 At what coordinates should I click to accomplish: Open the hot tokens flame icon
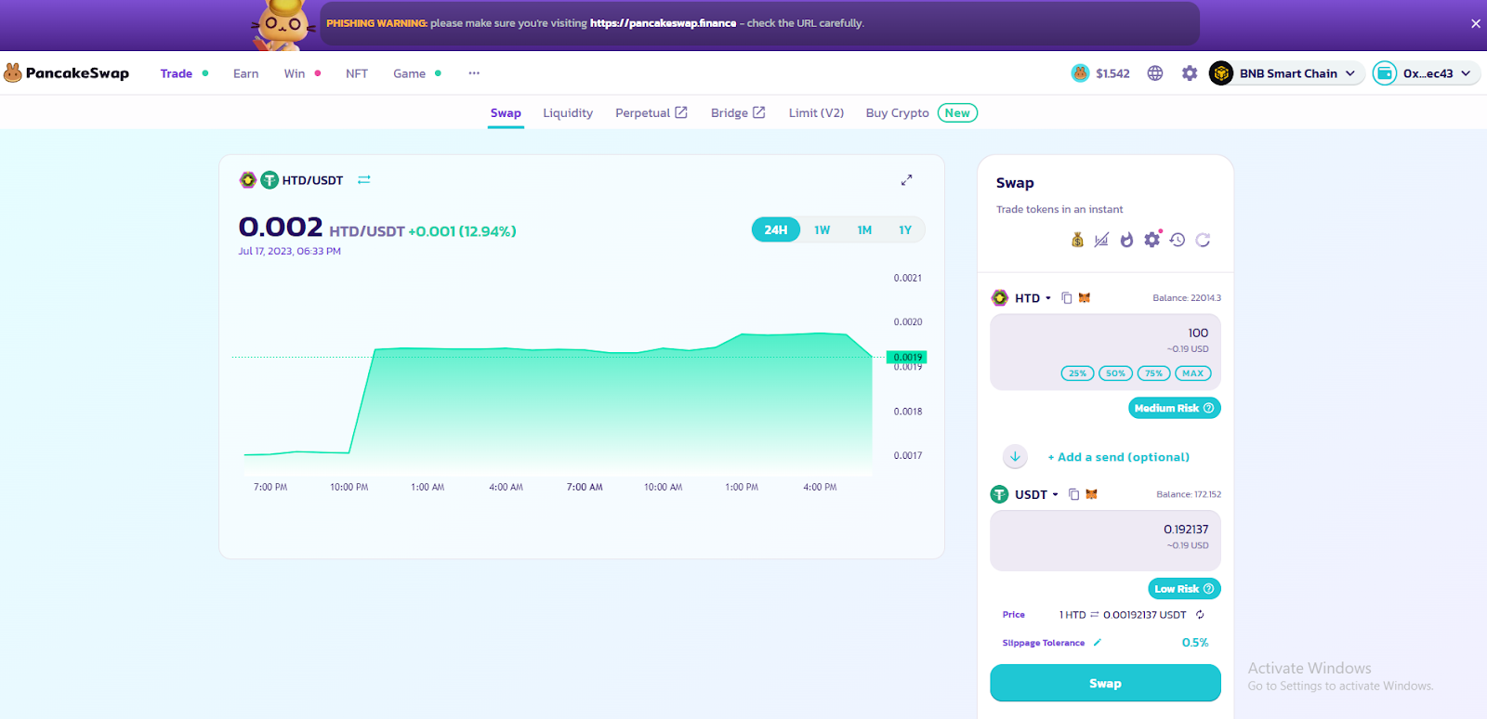tap(1126, 240)
